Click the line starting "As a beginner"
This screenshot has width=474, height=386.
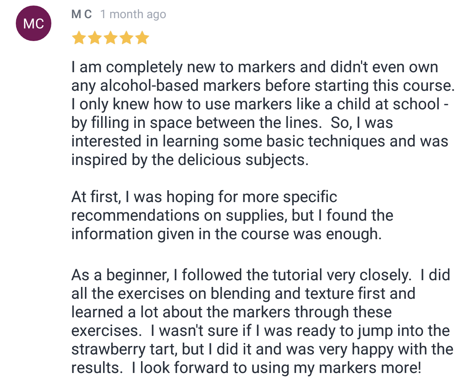261,275
